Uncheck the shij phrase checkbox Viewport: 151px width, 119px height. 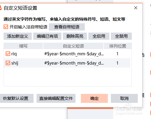coord(8,63)
